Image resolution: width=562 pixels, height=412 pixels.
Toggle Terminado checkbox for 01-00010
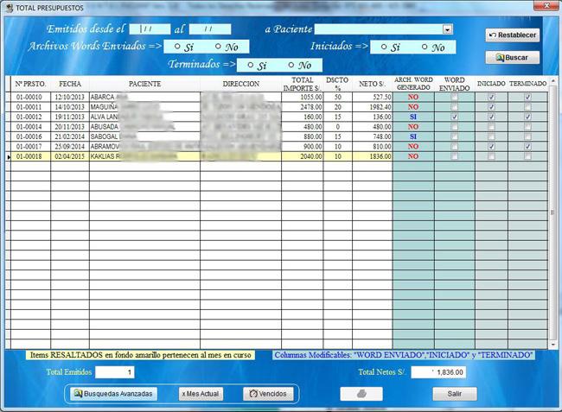click(x=527, y=97)
